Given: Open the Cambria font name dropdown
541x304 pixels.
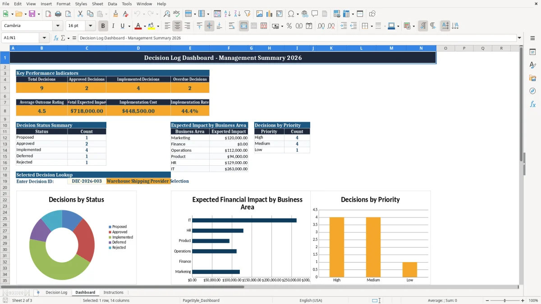Looking at the screenshot, I should (x=57, y=26).
